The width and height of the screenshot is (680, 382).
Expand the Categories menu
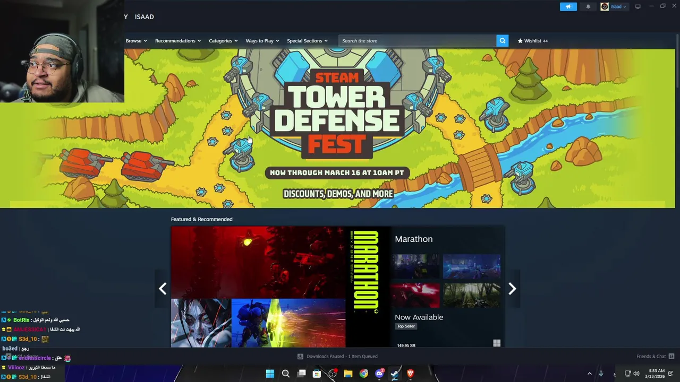(x=223, y=41)
